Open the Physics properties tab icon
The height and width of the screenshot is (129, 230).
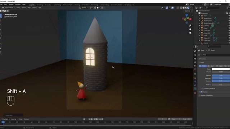[195, 82]
